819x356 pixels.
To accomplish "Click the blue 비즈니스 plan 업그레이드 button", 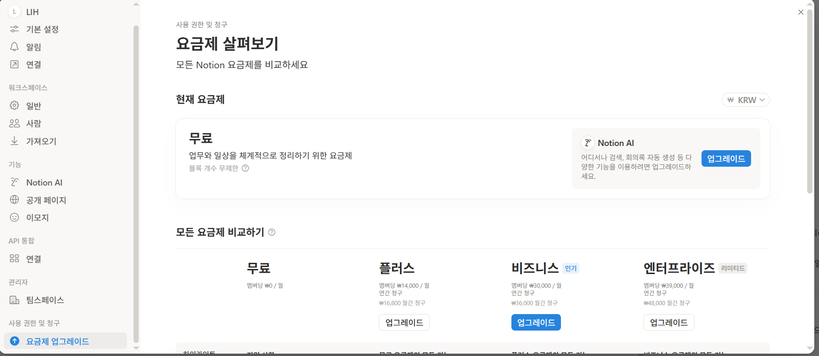I will (x=536, y=323).
